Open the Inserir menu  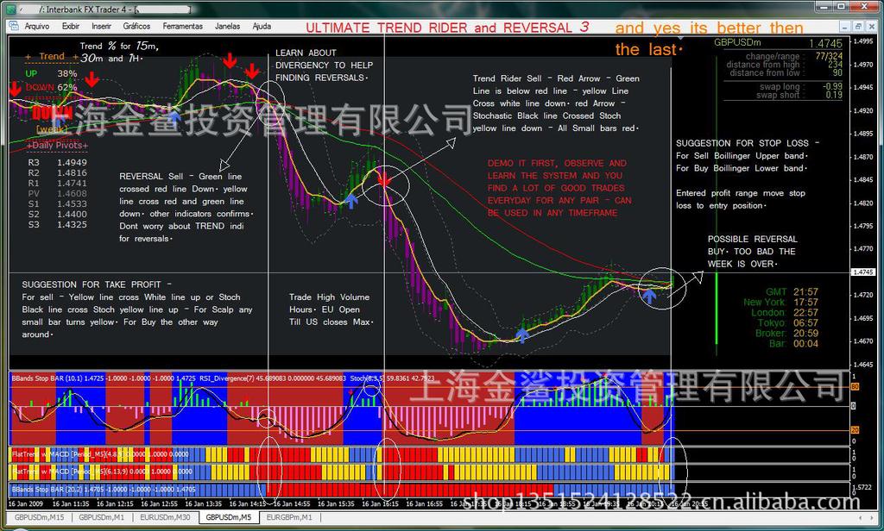(x=102, y=27)
